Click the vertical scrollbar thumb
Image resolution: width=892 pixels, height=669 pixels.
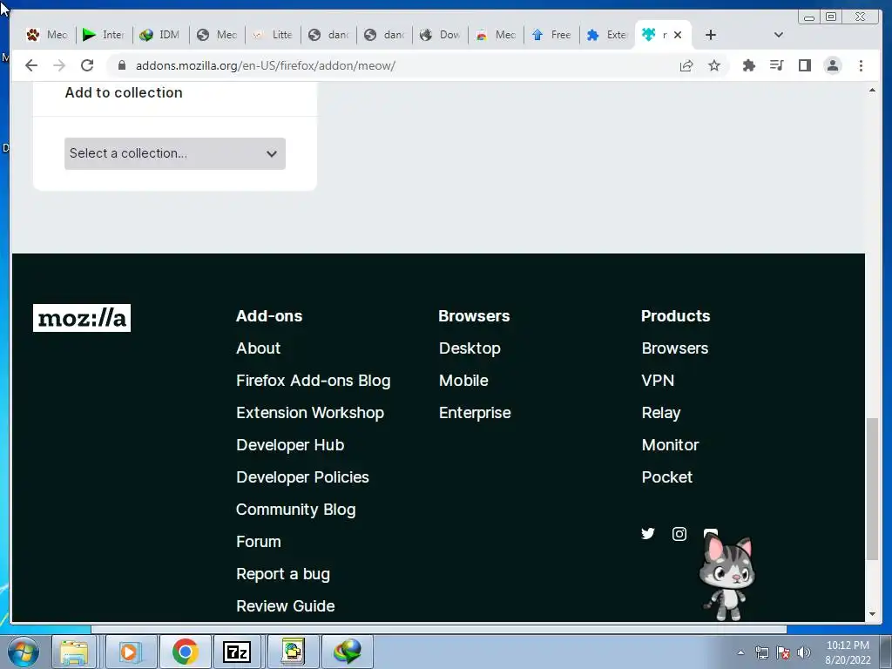click(x=872, y=490)
